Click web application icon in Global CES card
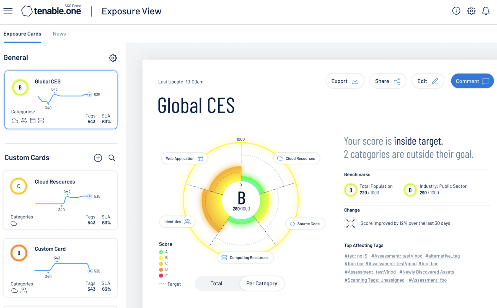 pos(33,121)
